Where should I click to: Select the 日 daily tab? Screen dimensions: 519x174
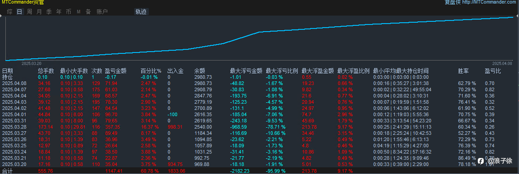pos(20,12)
